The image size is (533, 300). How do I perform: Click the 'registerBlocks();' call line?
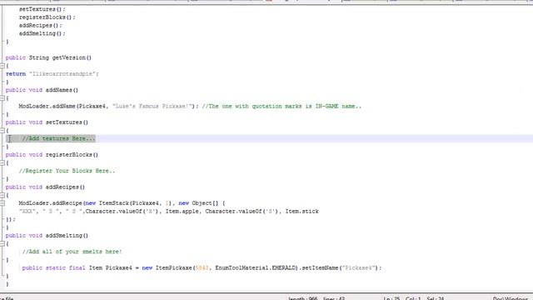[x=47, y=17]
